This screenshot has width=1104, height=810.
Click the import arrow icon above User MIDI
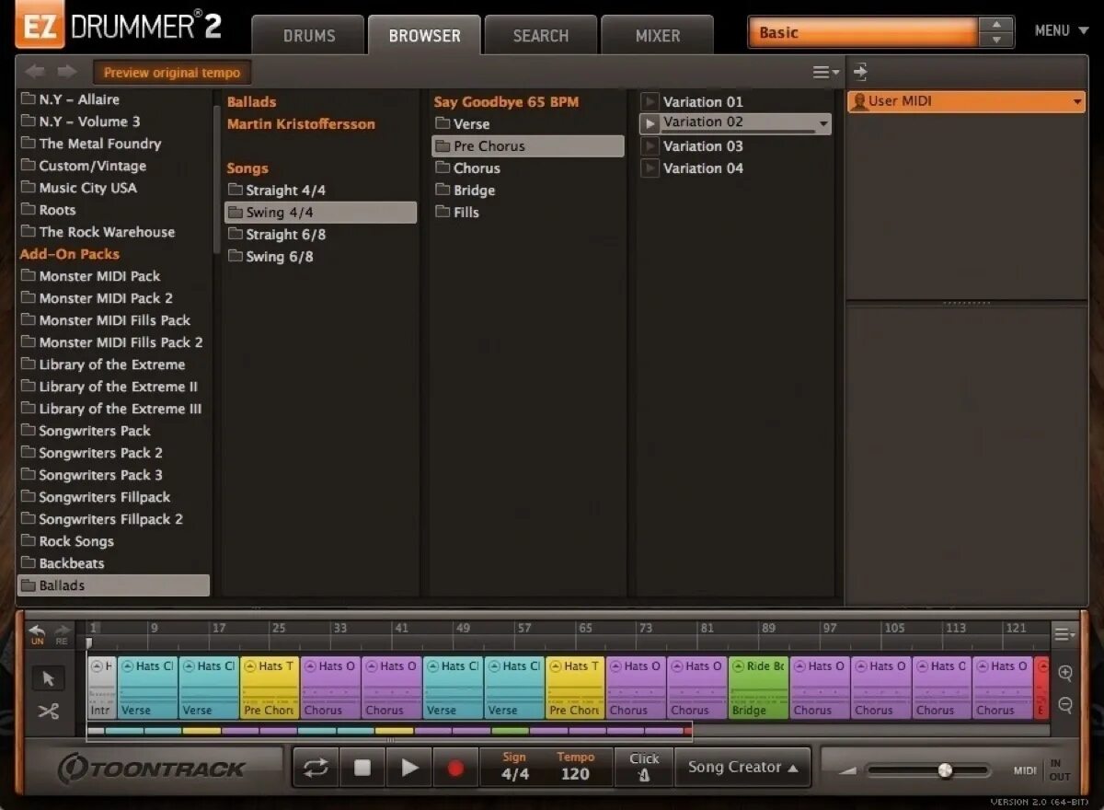(x=860, y=72)
